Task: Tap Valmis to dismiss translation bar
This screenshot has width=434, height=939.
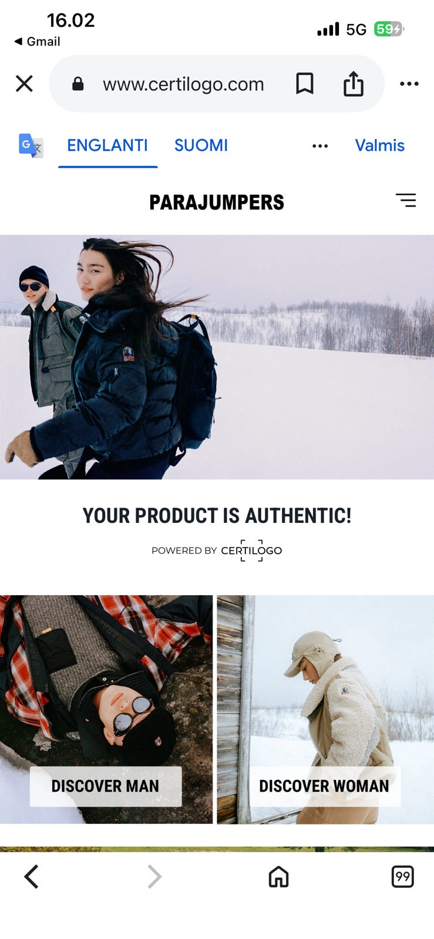Action: point(379,146)
